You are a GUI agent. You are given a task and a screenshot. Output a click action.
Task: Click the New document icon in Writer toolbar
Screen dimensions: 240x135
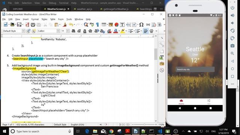[6, 25]
